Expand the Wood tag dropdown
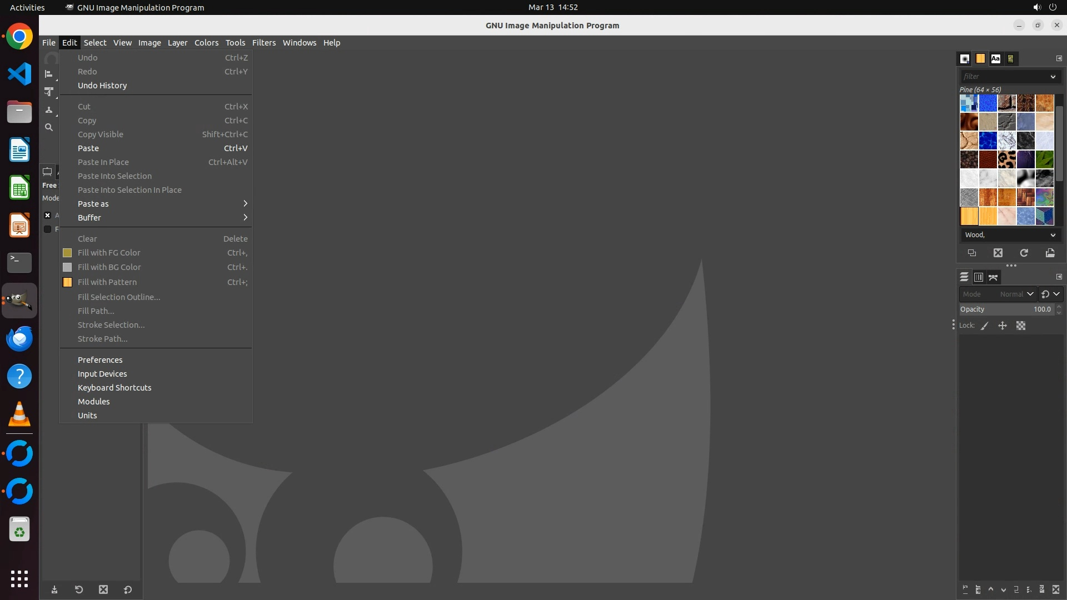 click(x=1053, y=235)
